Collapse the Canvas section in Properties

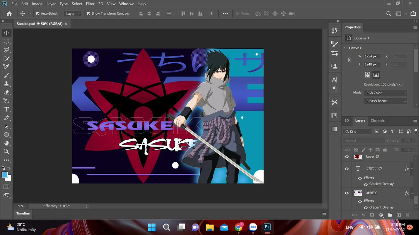[x=345, y=48]
